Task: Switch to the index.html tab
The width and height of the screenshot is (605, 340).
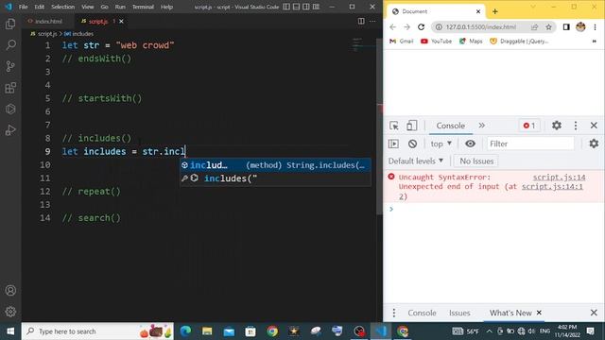Action: click(x=45, y=21)
